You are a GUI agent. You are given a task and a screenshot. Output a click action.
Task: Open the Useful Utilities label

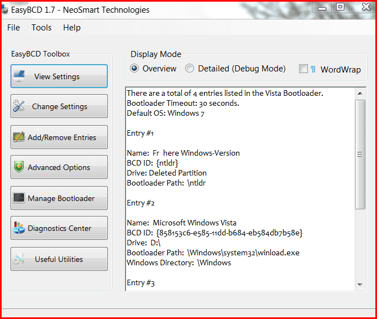pos(59,259)
